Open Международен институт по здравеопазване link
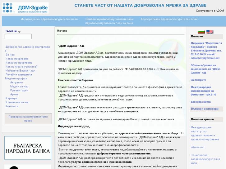The width and height of the screenshot is (226, 169). (205, 133)
